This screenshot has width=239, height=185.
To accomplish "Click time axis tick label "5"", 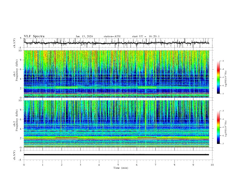I will click(x=118, y=165).
